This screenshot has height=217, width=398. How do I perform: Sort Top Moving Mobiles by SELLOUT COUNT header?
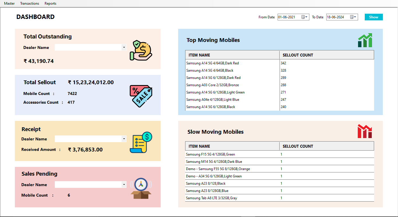point(327,55)
